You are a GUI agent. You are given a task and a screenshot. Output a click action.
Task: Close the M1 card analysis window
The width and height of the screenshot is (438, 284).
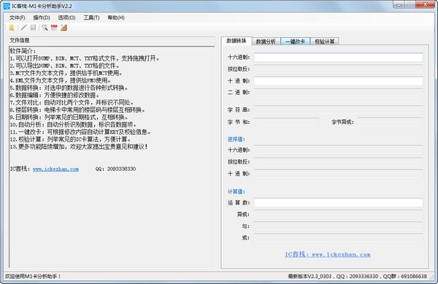click(x=425, y=4)
